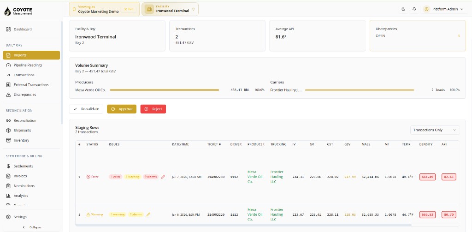Open the Platform Admin user menu
The image size is (472, 232).
445,9
